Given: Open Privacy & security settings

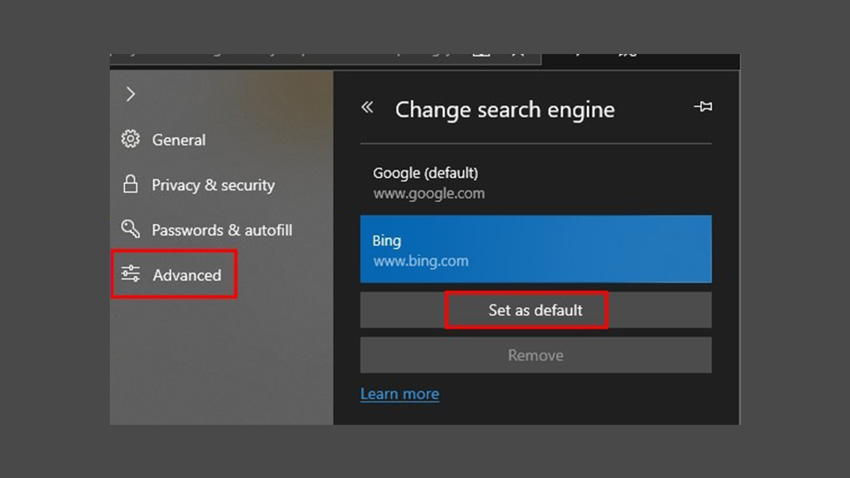Looking at the screenshot, I should coord(213,185).
